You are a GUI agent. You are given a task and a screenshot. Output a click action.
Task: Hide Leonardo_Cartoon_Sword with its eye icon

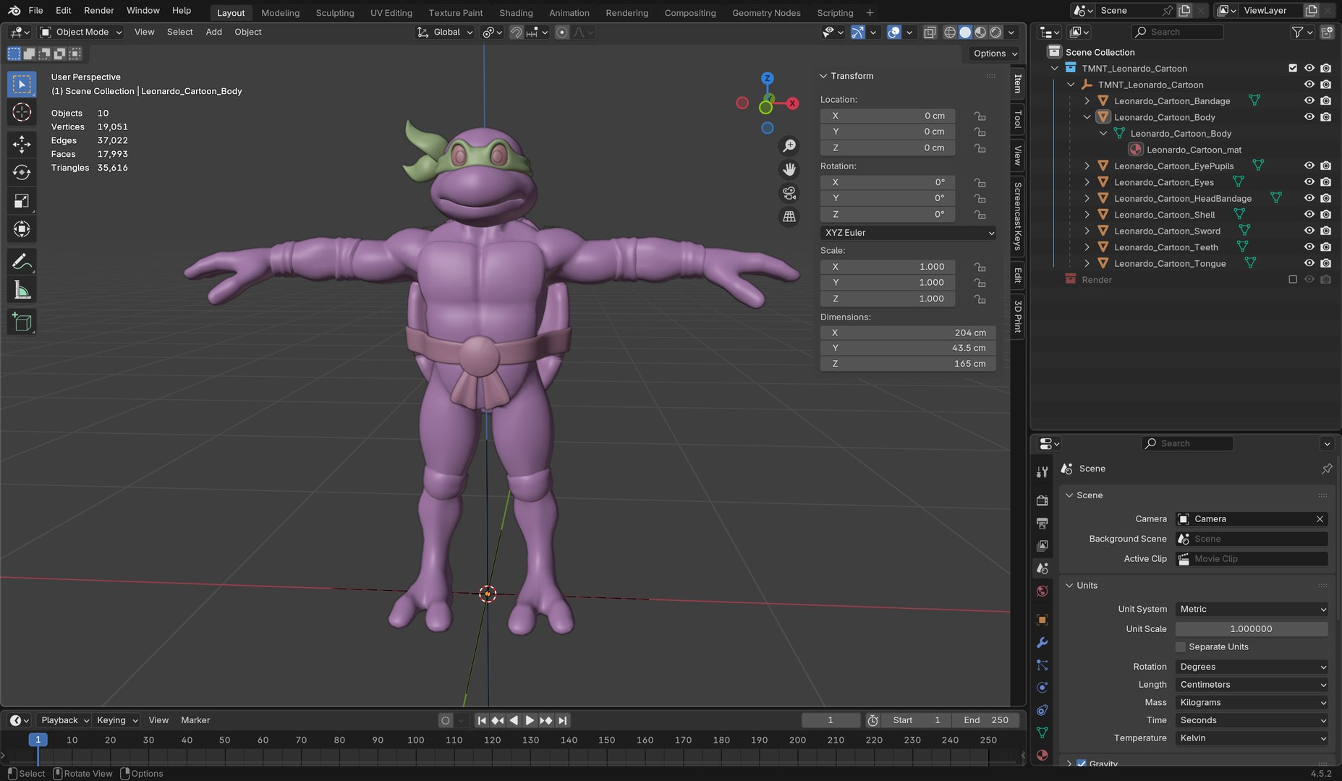1309,231
